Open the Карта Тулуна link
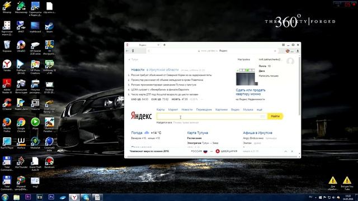 pyautogui.click(x=197, y=133)
